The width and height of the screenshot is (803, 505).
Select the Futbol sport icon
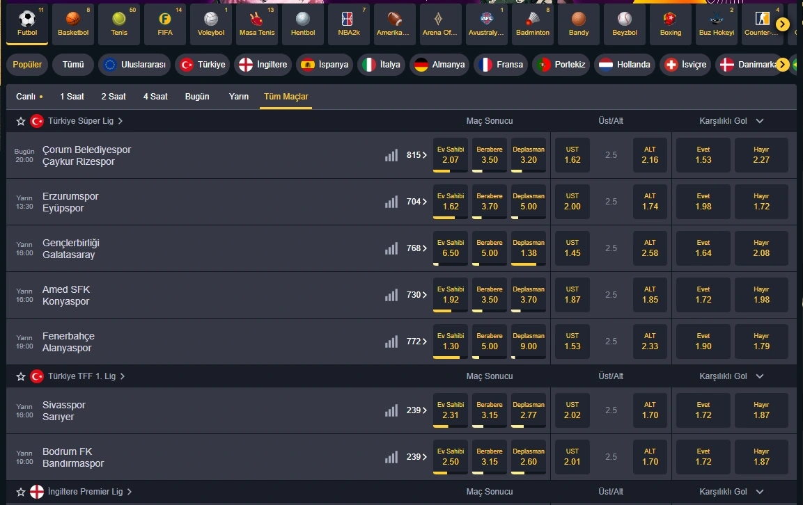[x=27, y=24]
